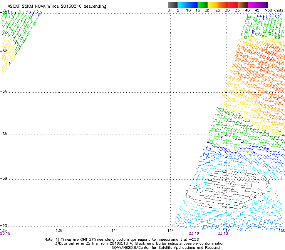Click the '25' legend scale label
This screenshot has width=285, height=250.
218,10
